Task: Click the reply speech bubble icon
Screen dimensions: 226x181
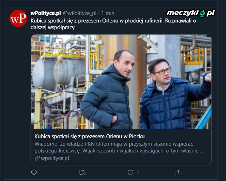Action: tap(34, 172)
